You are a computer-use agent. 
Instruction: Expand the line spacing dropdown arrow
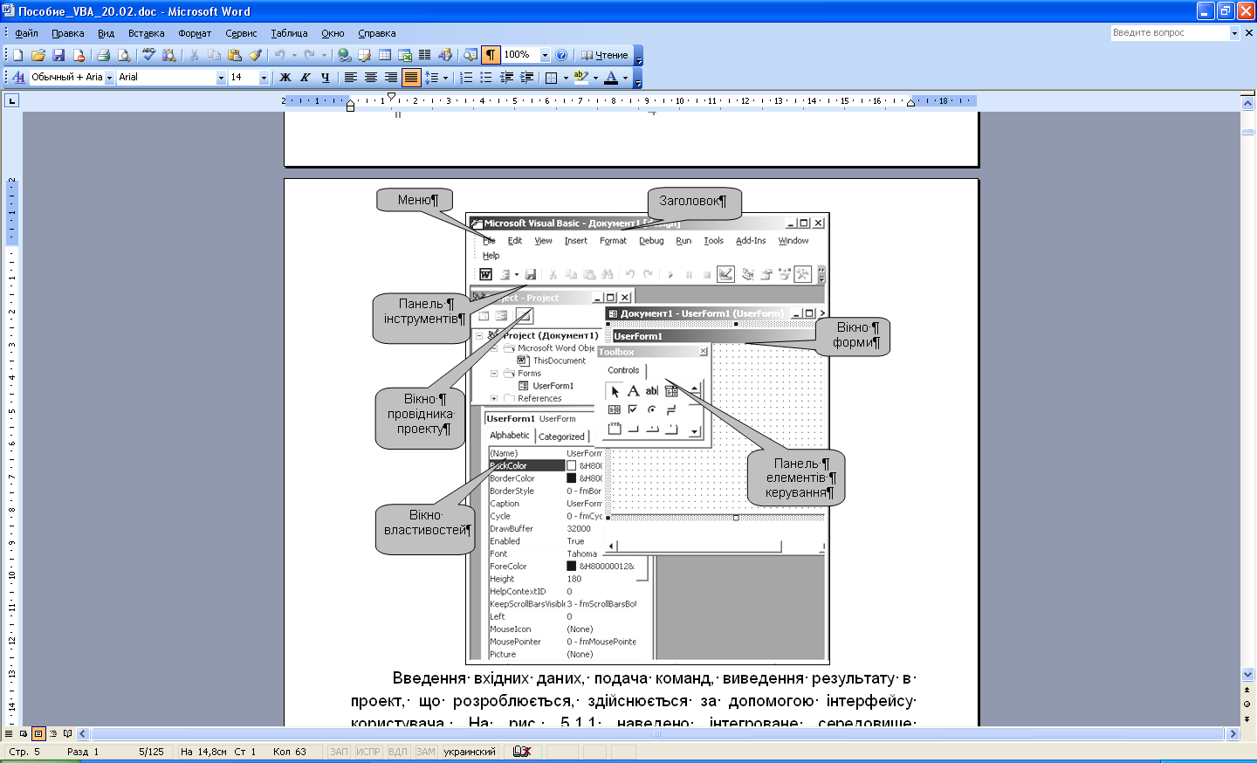[x=445, y=77]
